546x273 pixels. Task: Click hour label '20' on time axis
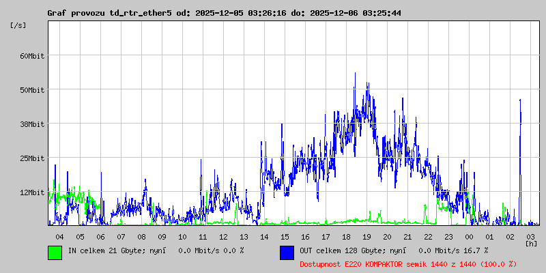pos(387,237)
